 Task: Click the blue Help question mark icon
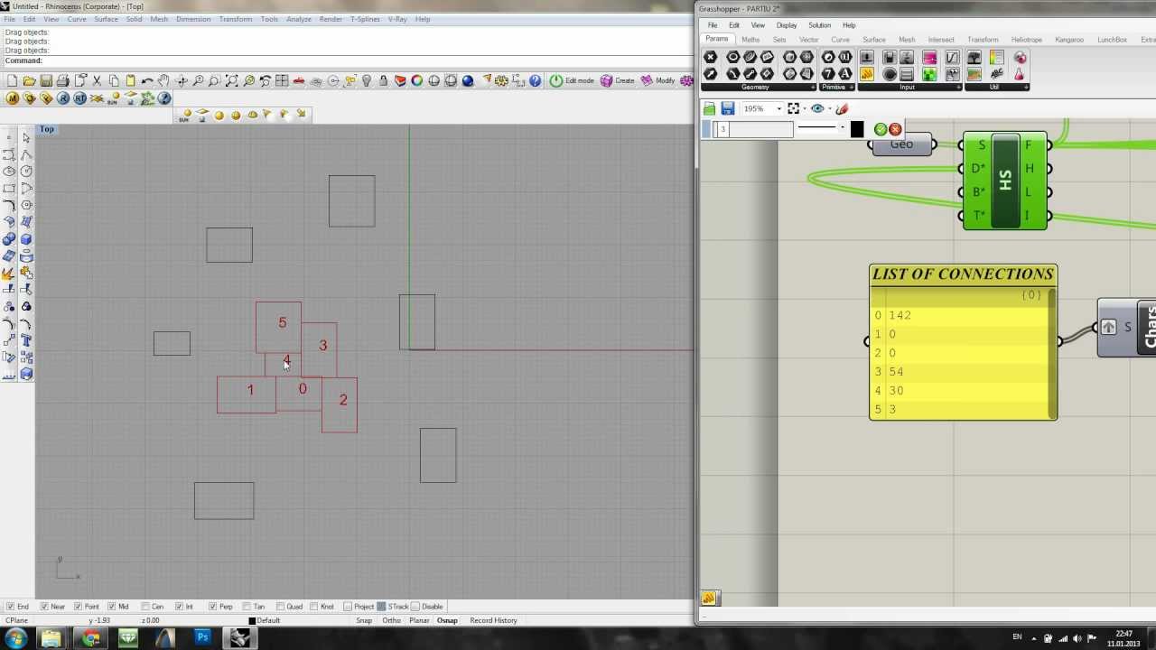[536, 80]
